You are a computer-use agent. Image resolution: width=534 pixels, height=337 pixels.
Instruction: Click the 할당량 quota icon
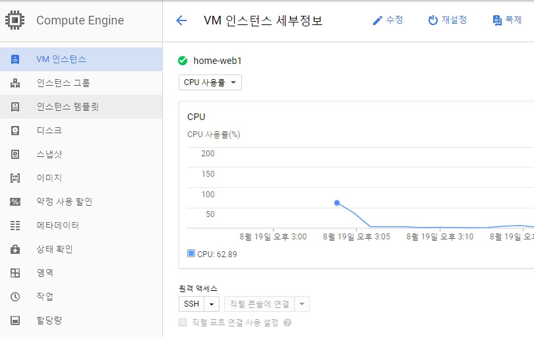pos(15,321)
